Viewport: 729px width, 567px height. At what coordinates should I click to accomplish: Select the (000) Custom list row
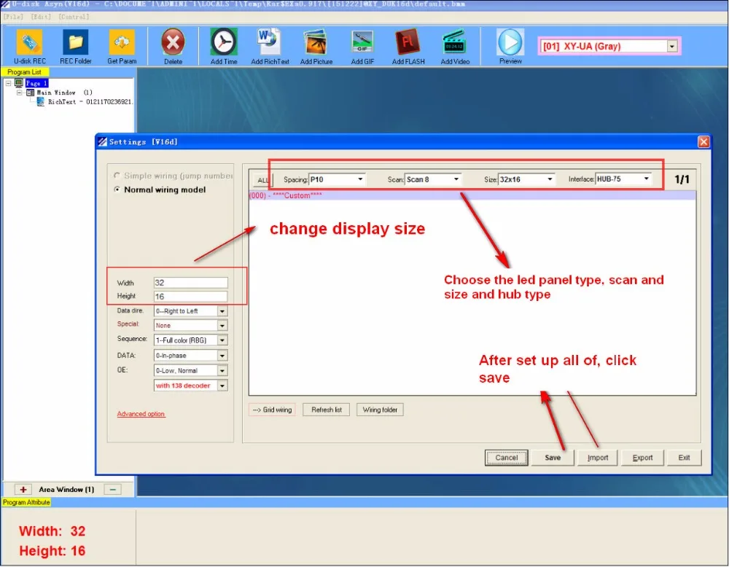(x=472, y=195)
